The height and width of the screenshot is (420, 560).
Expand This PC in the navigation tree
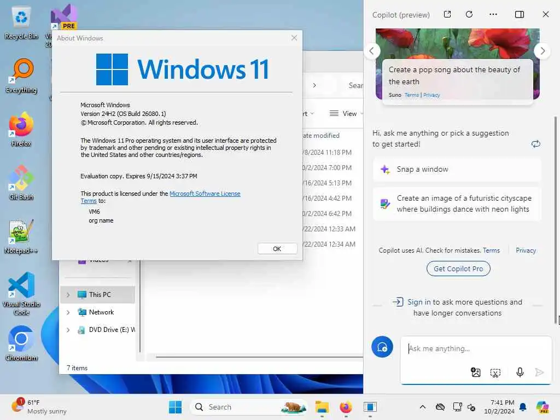68,295
